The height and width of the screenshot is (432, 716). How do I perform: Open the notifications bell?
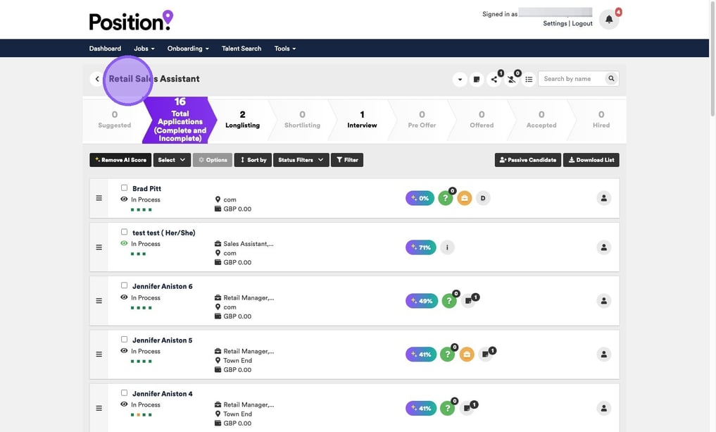click(x=609, y=20)
